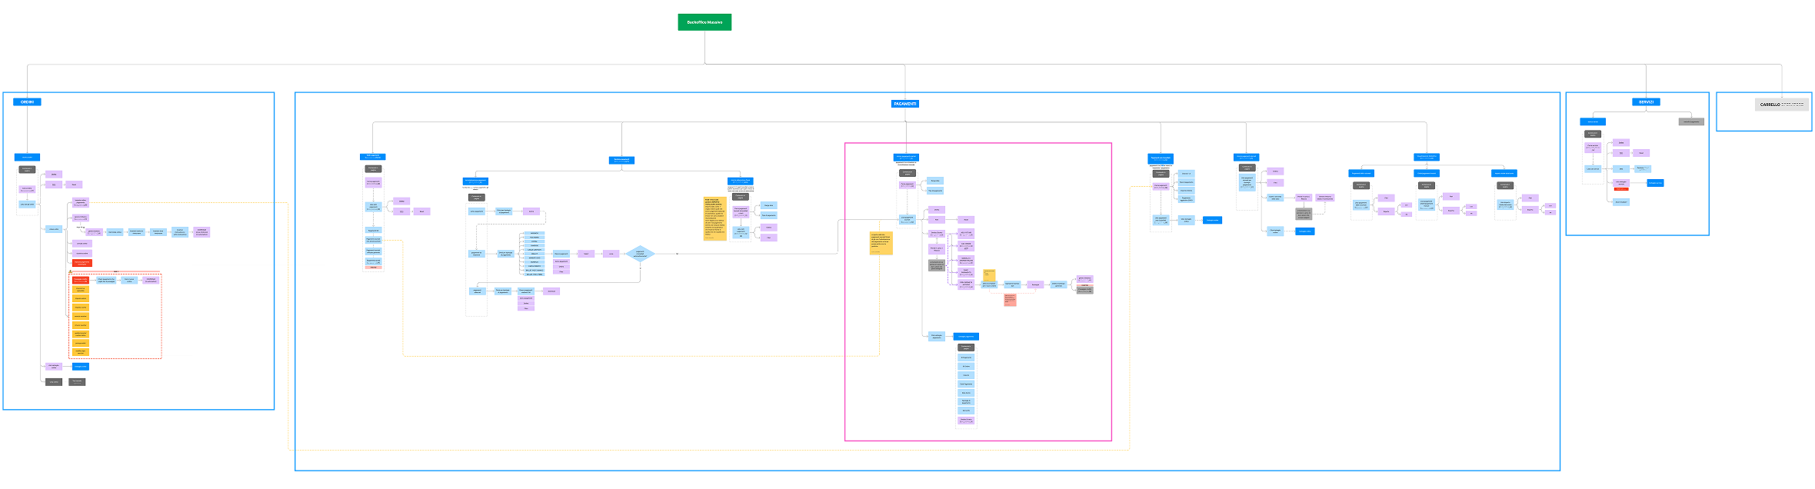Select the grey CARRELLO node

pyautogui.click(x=1781, y=105)
